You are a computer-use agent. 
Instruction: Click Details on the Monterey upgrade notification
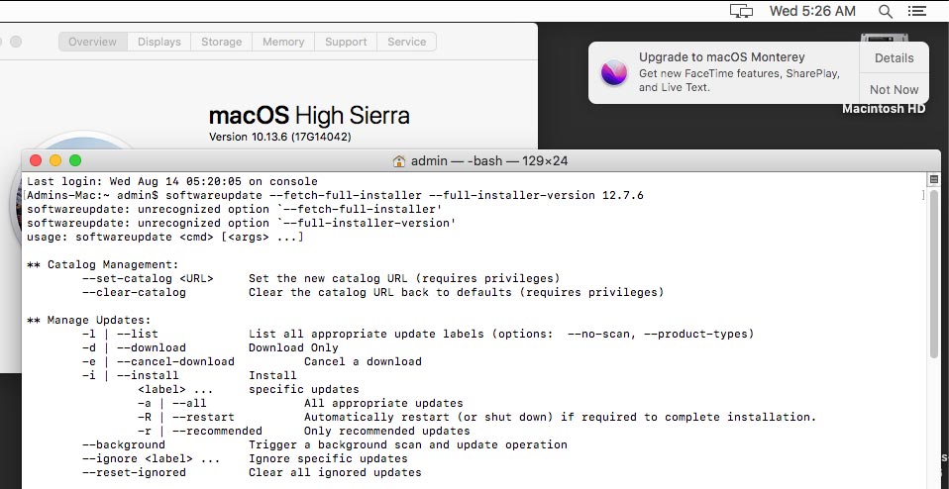[894, 58]
